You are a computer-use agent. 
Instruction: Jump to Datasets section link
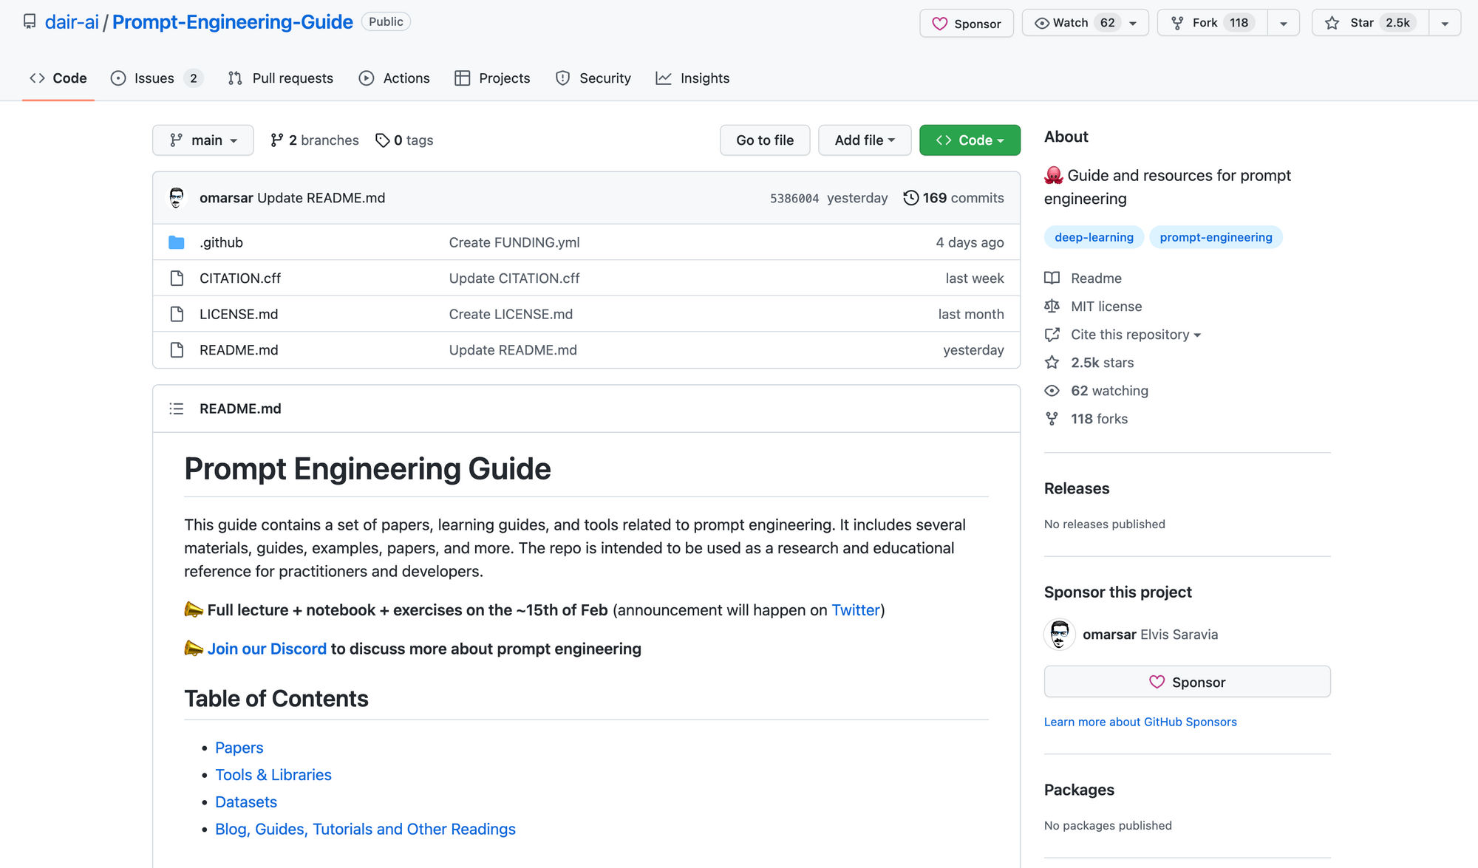pos(246,802)
